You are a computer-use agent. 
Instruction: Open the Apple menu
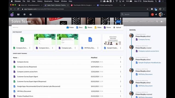(x=12, y=1)
